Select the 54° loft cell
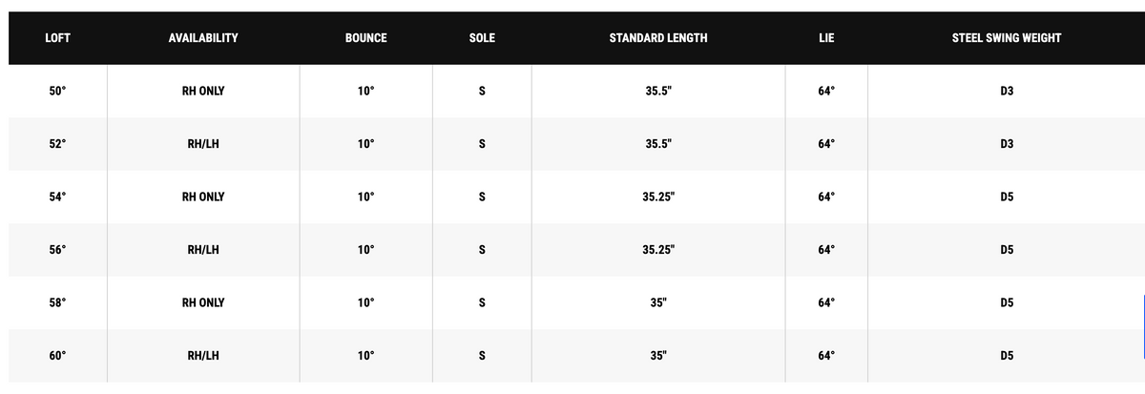 (x=58, y=197)
